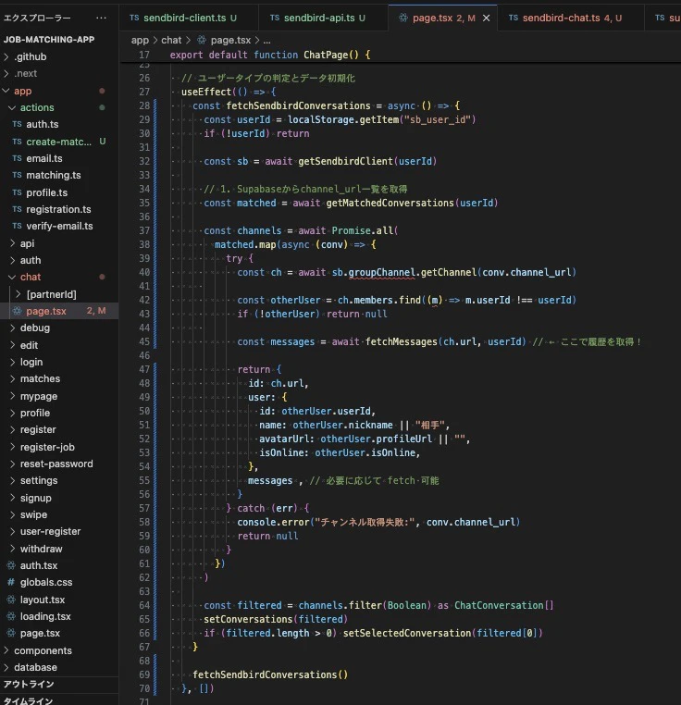Click 'groupChannel' with red squiggle on line 40
This screenshot has height=705, width=681.
coord(382,272)
